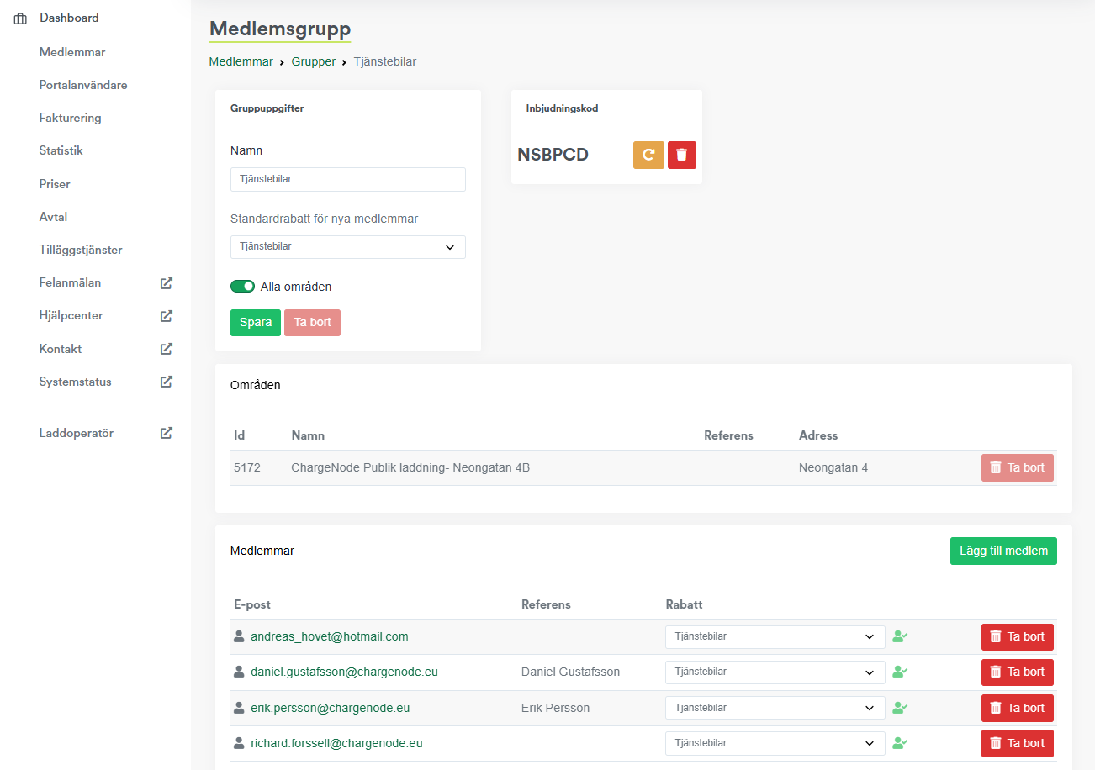Open Standardrabatt för nya medlemmar dropdown
Image resolution: width=1095 pixels, height=770 pixels.
(347, 247)
